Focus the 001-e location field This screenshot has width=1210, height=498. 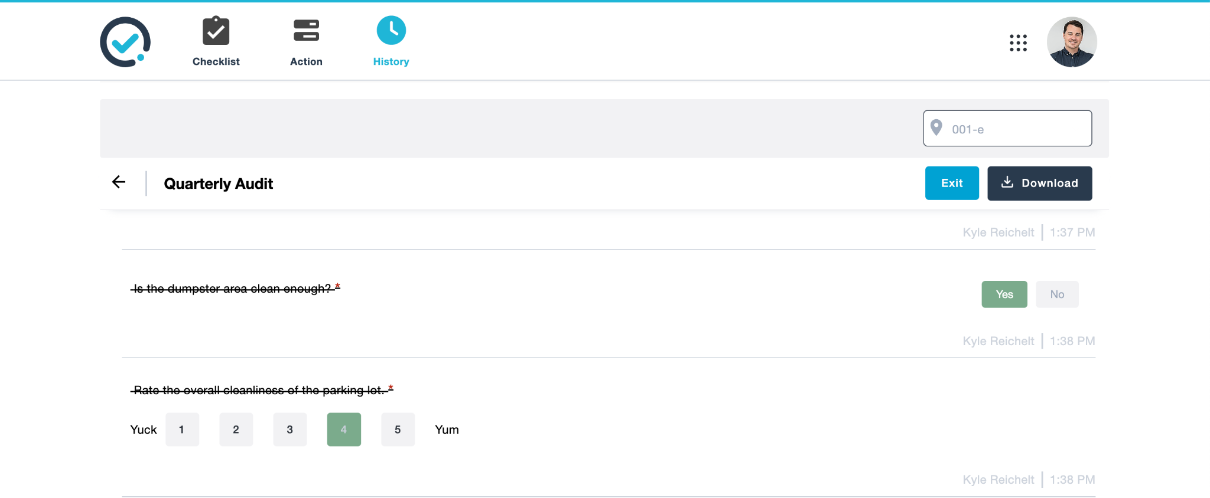coord(1007,128)
